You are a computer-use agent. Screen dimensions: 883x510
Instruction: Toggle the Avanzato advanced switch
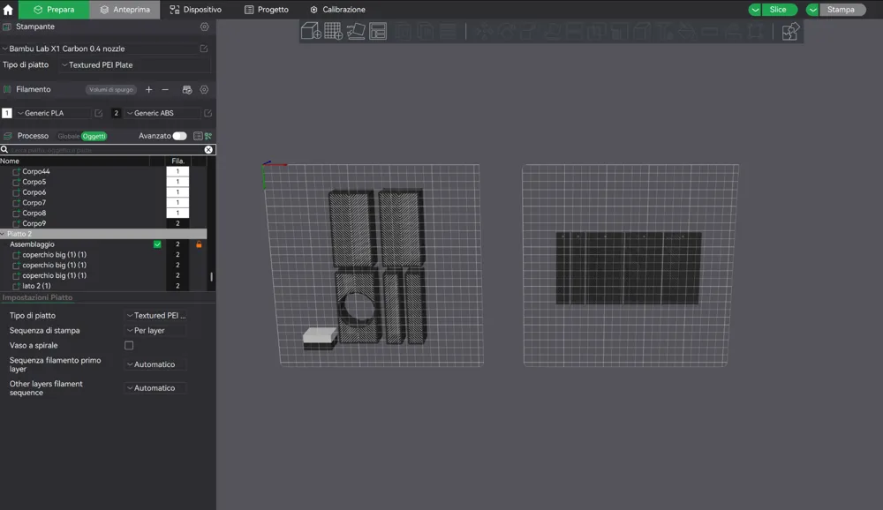point(179,136)
